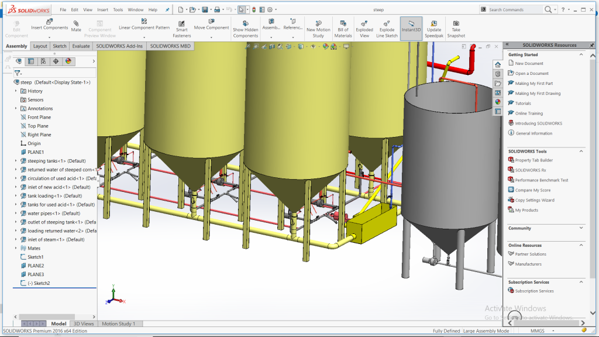This screenshot has height=337, width=599.
Task: Click the Appearances color wheel task pane tab
Action: tap(498, 102)
